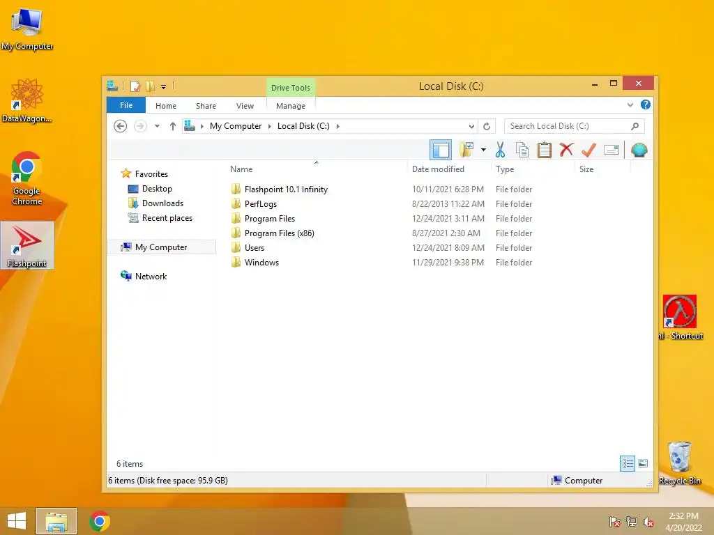Sort by the Type column header

point(505,169)
